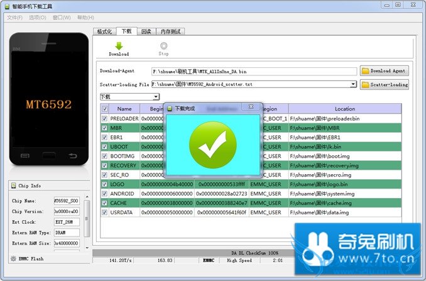Click the green checkmark success icon
Screen dimensions: 426x281
pyautogui.click(x=213, y=145)
